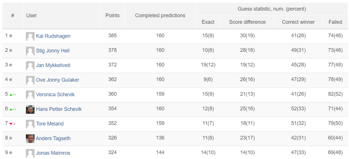
Task: Click Hans Petter Schevik's profile photo
Action: point(30,109)
